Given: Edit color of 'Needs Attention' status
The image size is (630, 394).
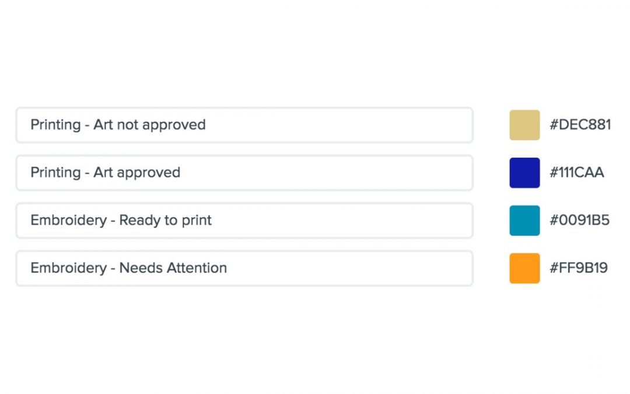Looking at the screenshot, I should [524, 268].
